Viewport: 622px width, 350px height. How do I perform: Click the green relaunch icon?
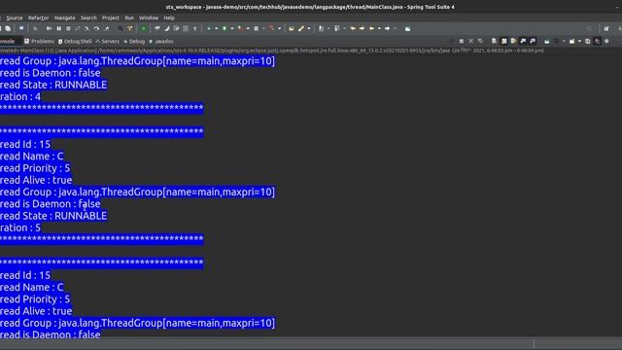(x=144, y=28)
